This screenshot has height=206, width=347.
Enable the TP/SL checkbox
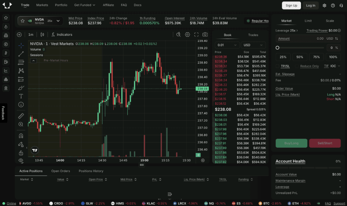pyautogui.click(x=278, y=66)
